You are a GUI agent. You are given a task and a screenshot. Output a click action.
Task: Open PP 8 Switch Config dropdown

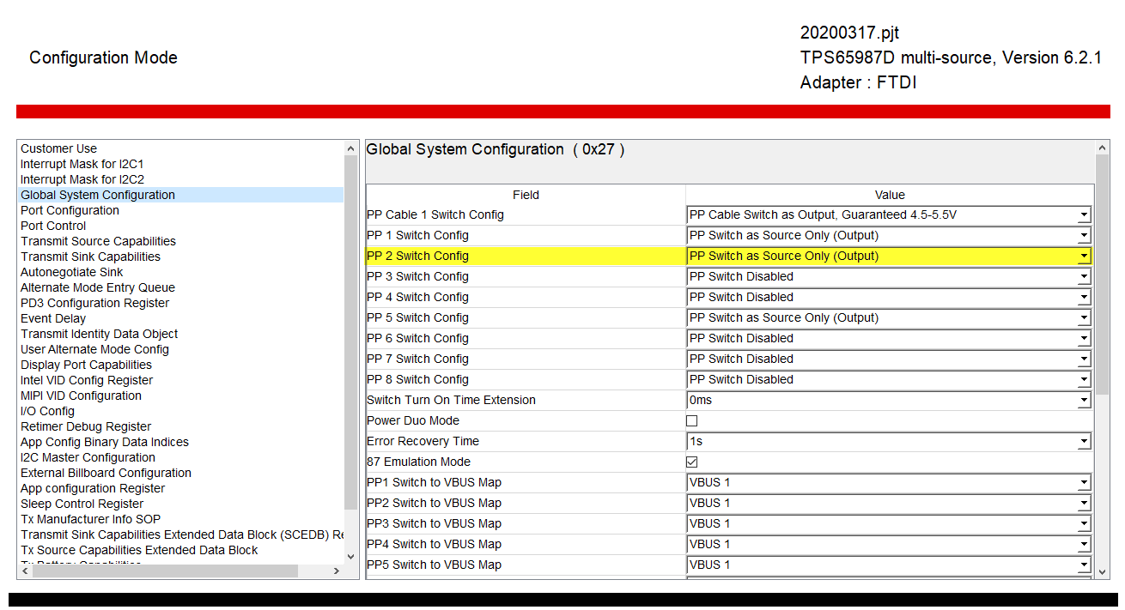point(889,379)
